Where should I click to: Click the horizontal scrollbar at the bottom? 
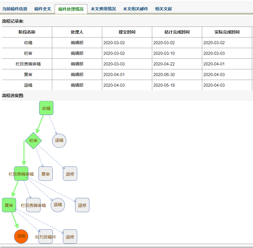126,247
